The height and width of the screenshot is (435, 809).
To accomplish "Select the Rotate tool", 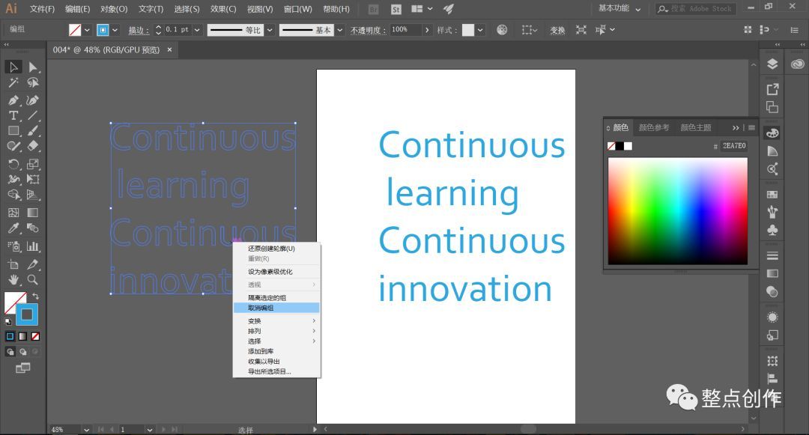I will pyautogui.click(x=13, y=164).
